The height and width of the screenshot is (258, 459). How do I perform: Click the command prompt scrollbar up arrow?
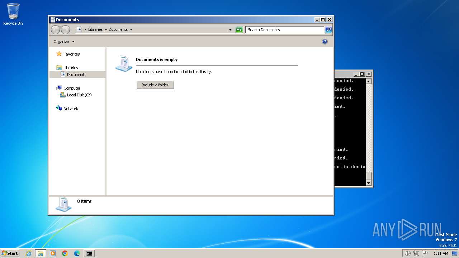(368, 81)
